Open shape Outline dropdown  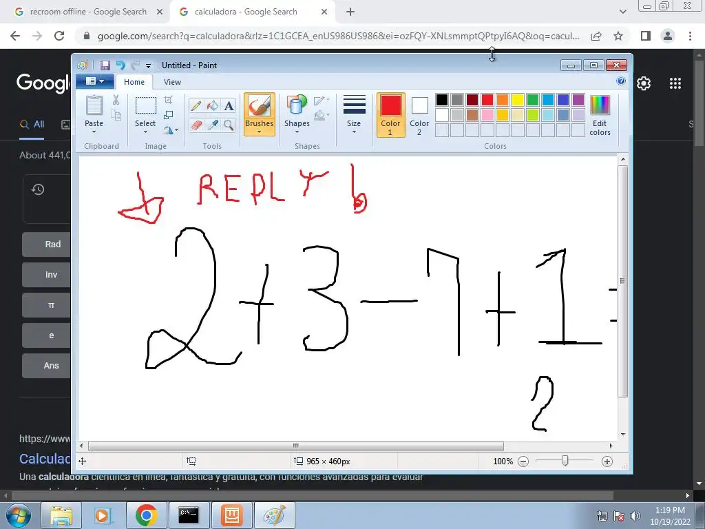(x=322, y=101)
